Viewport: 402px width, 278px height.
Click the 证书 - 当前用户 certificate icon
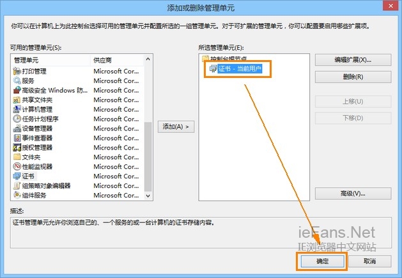[x=213, y=68]
